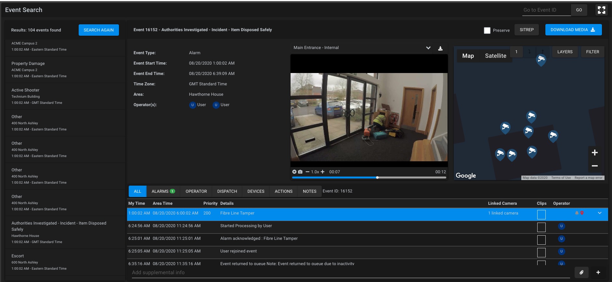Image resolution: width=612 pixels, height=282 pixels.
Task: Select Property Damage event in results
Action: pyautogui.click(x=65, y=70)
